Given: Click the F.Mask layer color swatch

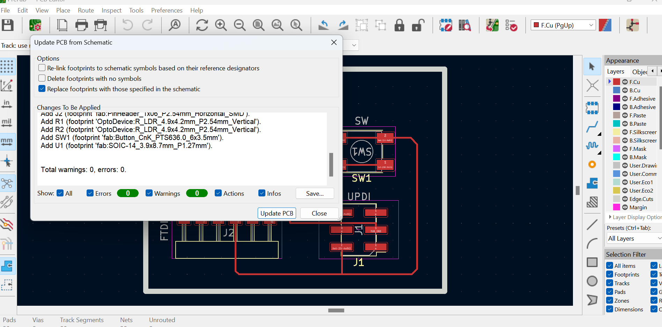Looking at the screenshot, I should [x=617, y=149].
